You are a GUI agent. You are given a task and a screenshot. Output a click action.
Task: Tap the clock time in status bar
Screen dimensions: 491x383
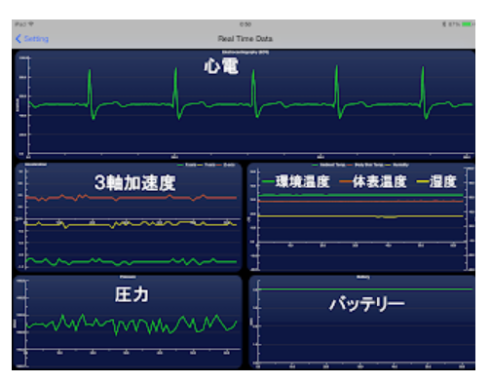tap(245, 24)
